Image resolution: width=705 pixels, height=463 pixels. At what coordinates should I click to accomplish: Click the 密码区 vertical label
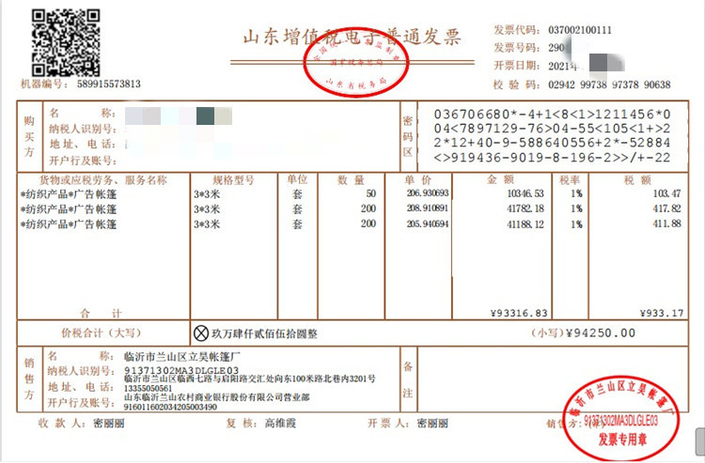pyautogui.click(x=408, y=136)
